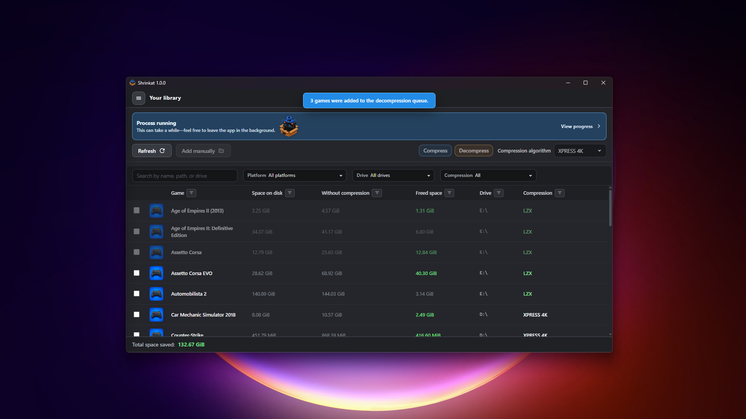
Task: Click the Space on disk column header label
Action: tap(267, 193)
